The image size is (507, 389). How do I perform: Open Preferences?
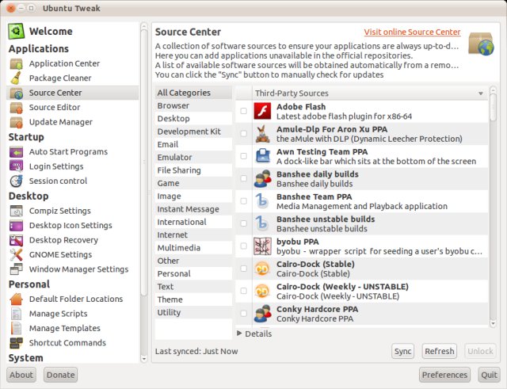click(x=444, y=375)
